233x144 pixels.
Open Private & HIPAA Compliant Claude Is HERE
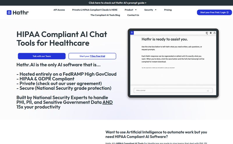[95, 10]
